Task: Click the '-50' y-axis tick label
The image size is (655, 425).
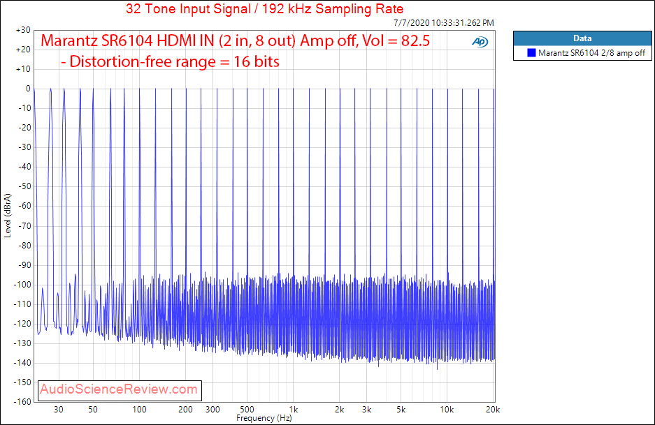Action: [24, 186]
